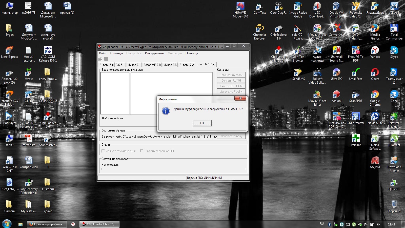Click the ChipLoader 1.6 taskbar button
Viewport: 405px width, 228px height.
click(99, 224)
